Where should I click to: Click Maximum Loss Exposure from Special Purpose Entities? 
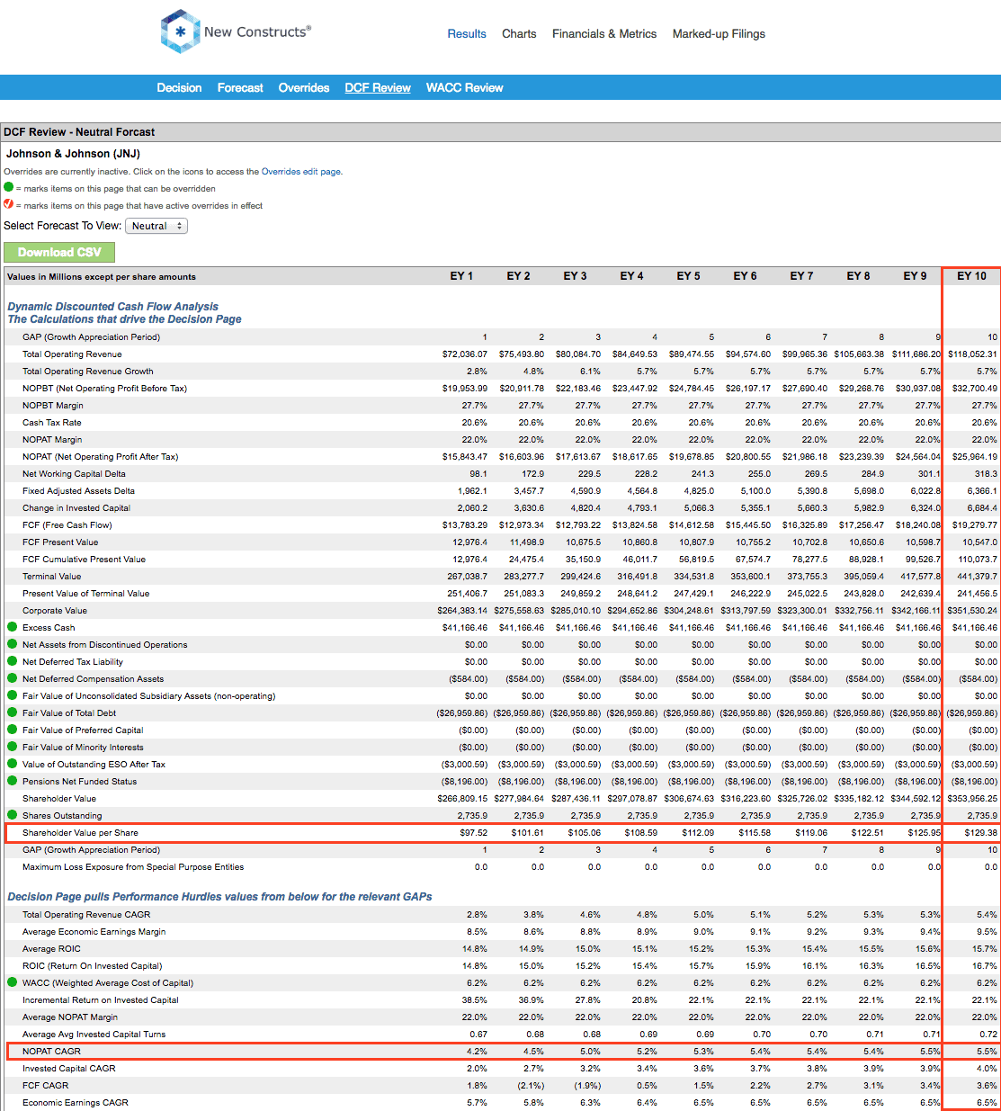click(133, 867)
